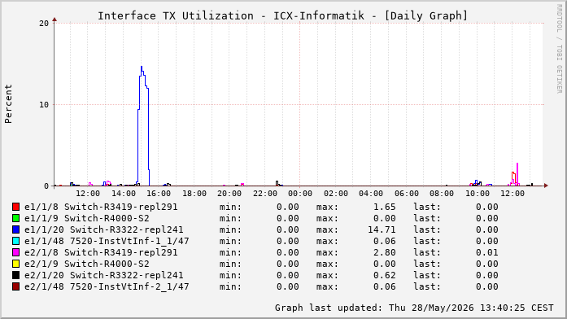This screenshot has height=319, width=567.
Task: Select legend text 'e2/1/48 7520-InstVtInf-2_1/47'
Action: point(107,286)
